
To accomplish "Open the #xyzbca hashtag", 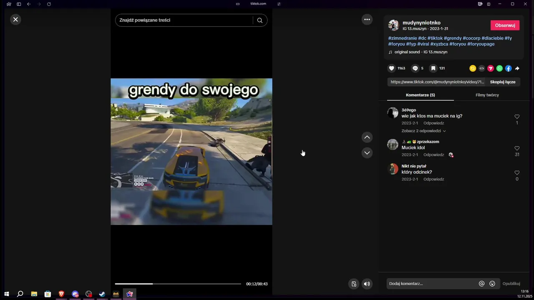I will (439, 44).
